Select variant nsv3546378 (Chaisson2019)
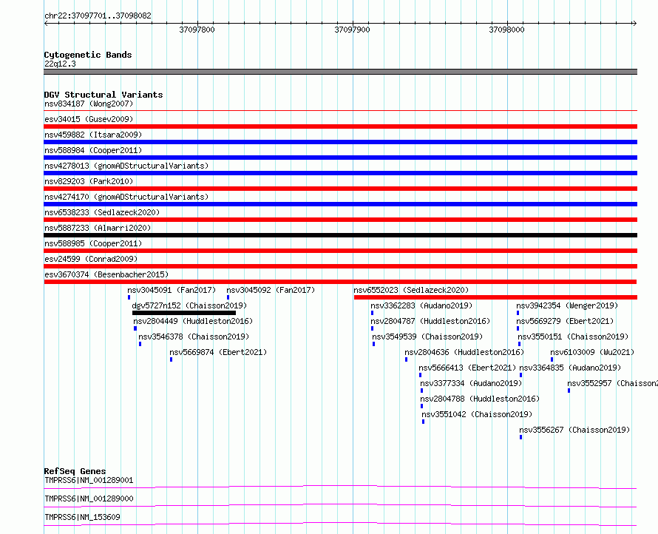The width and height of the screenshot is (658, 534). click(x=194, y=337)
